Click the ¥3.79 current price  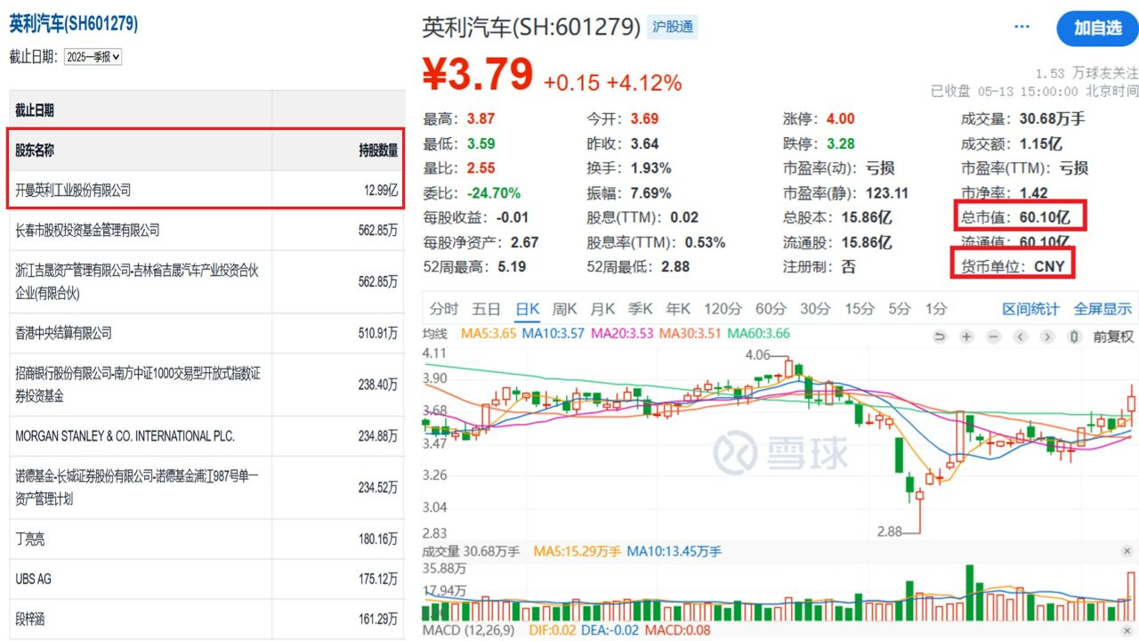[478, 75]
